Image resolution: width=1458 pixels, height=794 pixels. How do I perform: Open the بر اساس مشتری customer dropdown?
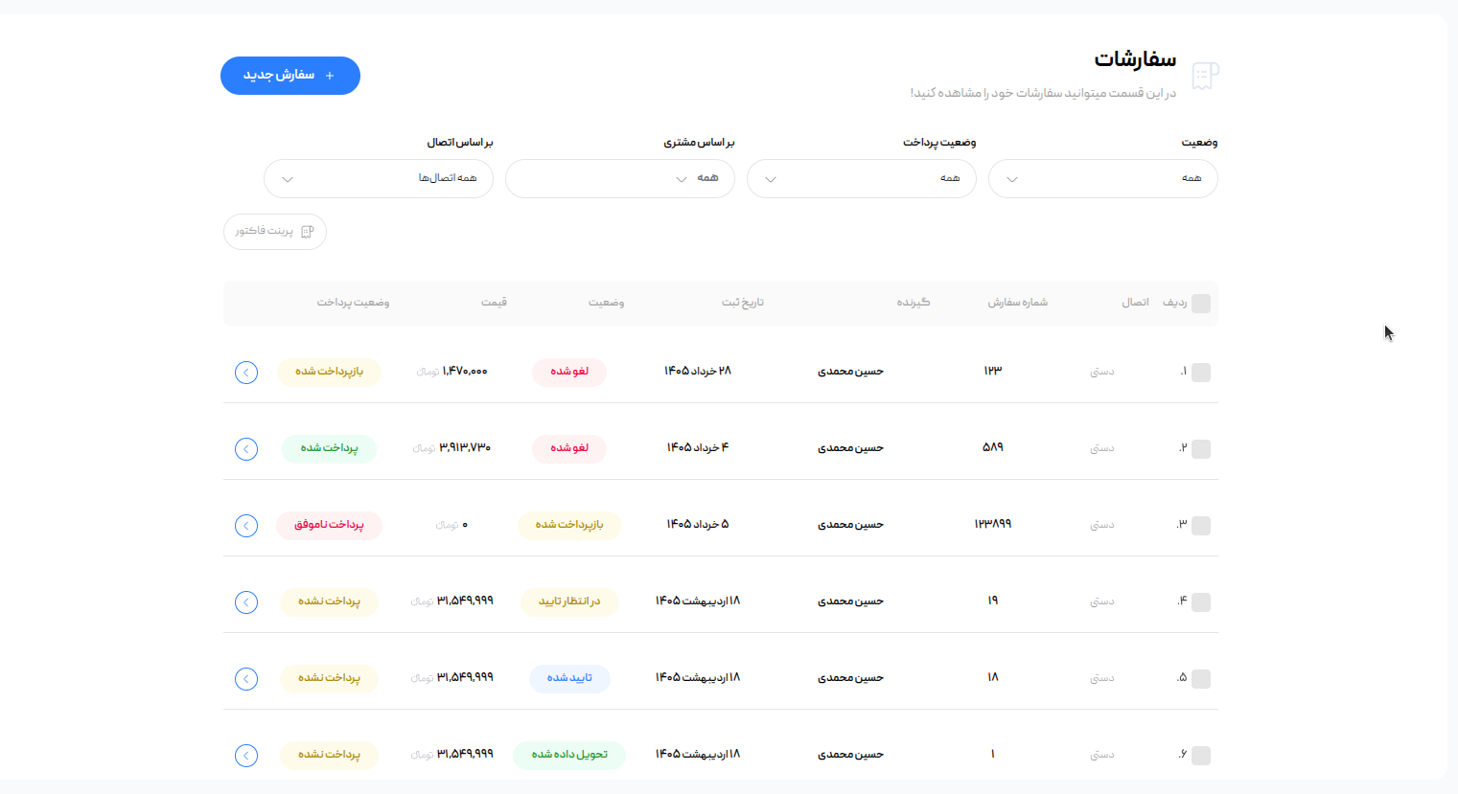click(x=620, y=179)
